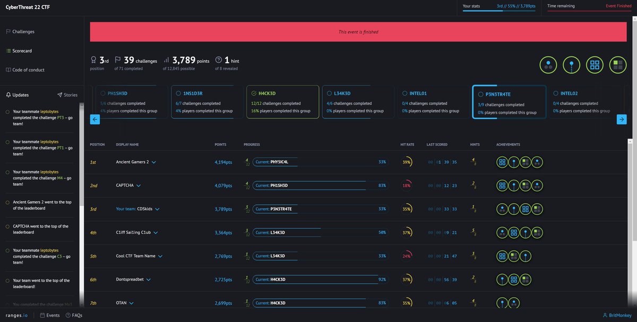Switch to the Updates tab
The width and height of the screenshot is (637, 322).
coord(18,95)
